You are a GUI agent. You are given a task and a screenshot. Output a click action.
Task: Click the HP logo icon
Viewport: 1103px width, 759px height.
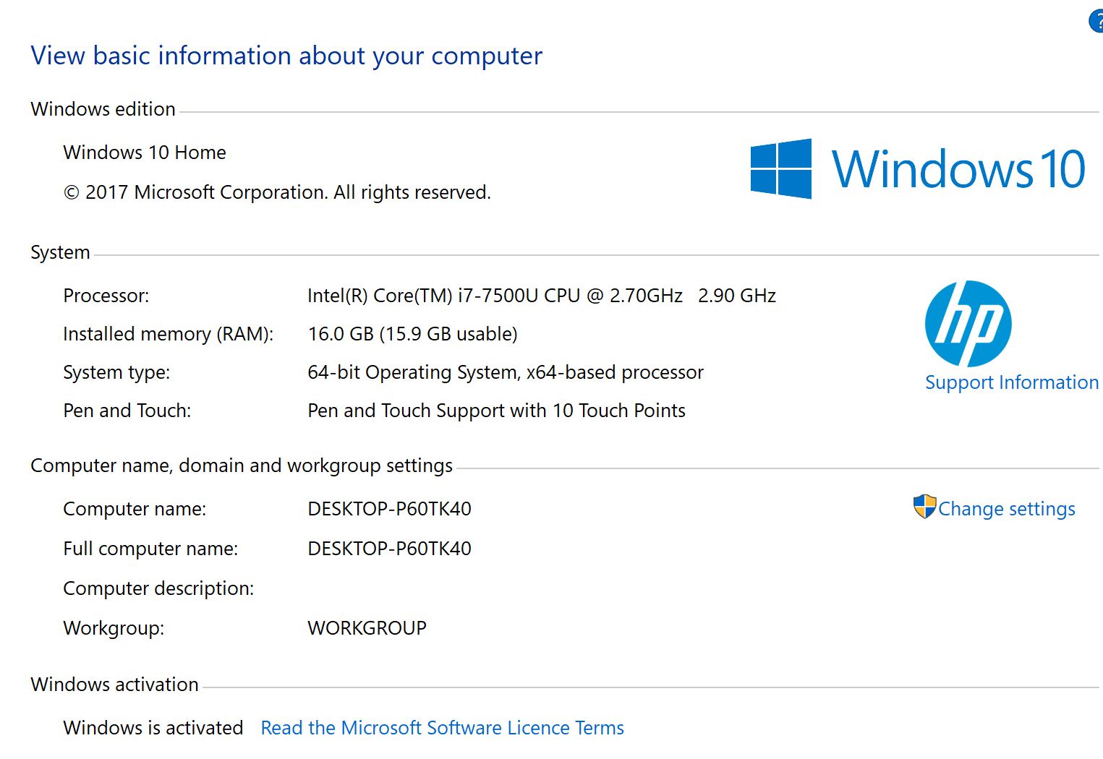pyautogui.click(x=968, y=323)
